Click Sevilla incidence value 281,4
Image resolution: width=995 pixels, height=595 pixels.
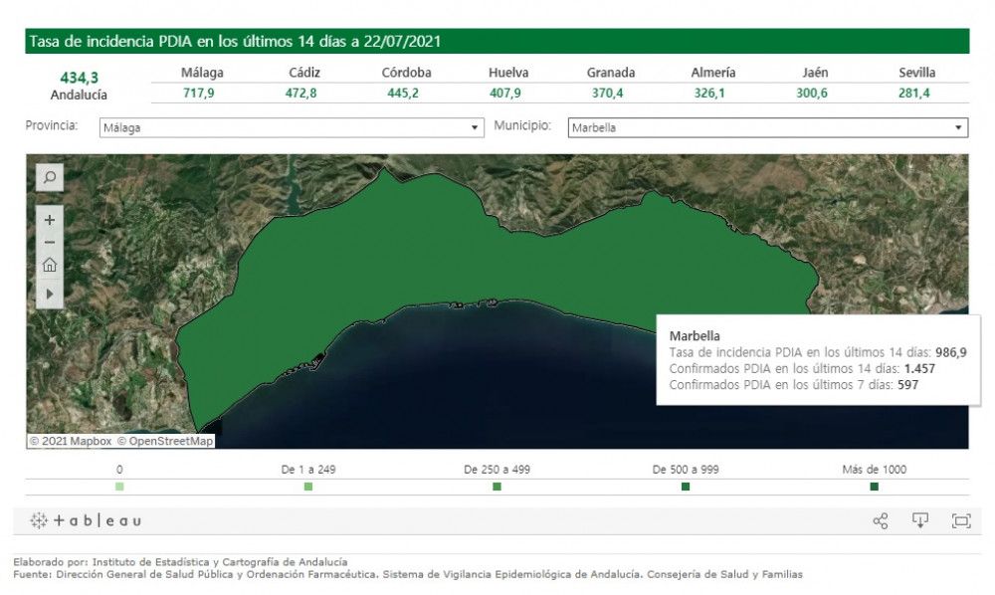pyautogui.click(x=913, y=94)
